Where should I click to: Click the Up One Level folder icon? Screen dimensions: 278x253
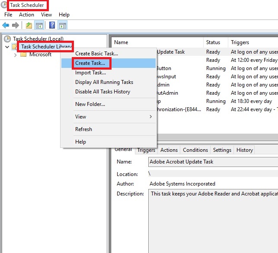(29, 25)
